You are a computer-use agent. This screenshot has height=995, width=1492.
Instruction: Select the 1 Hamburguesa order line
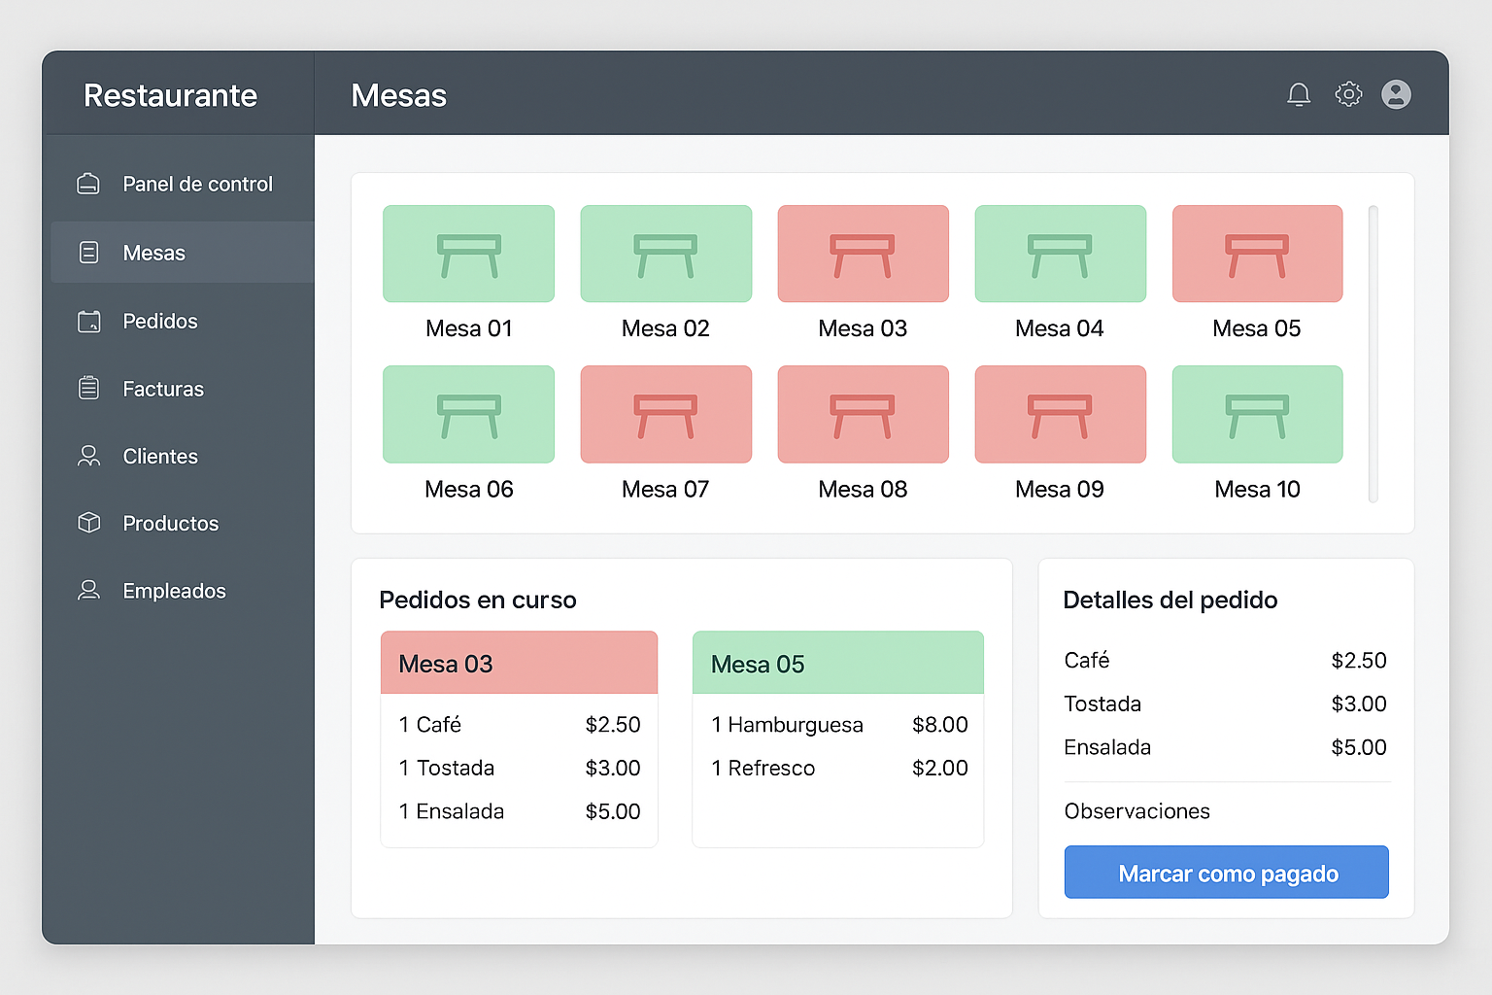839,725
